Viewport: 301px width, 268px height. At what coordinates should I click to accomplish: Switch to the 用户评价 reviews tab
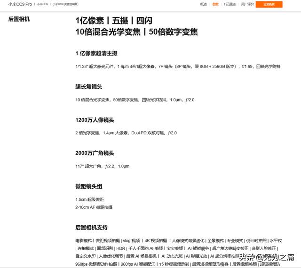point(247,4)
